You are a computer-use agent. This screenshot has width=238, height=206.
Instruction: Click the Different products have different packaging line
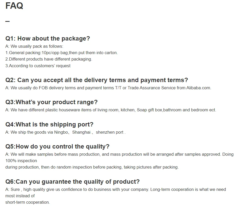49,59
